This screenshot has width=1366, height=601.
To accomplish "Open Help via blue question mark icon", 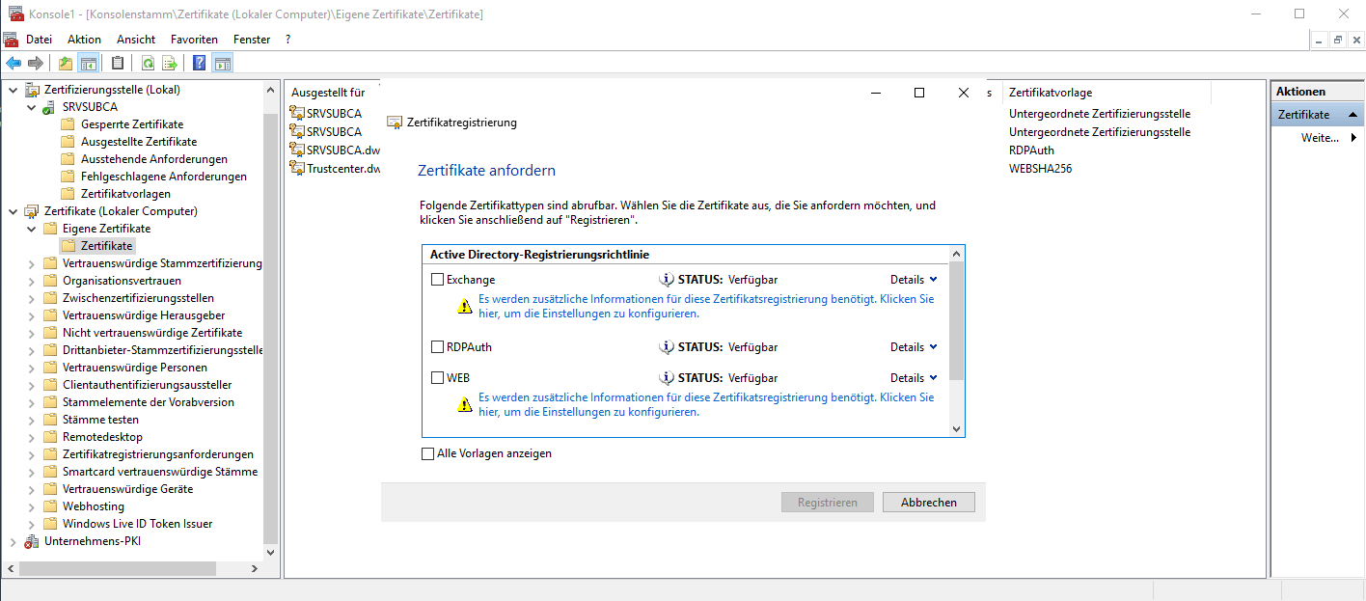I will pyautogui.click(x=200, y=64).
